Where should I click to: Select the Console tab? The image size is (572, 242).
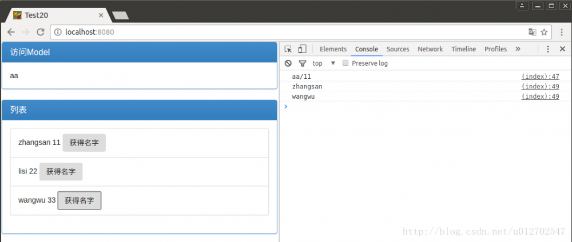[x=367, y=49]
